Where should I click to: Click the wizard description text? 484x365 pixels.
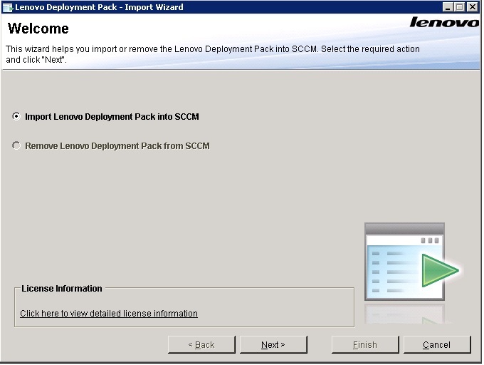213,54
